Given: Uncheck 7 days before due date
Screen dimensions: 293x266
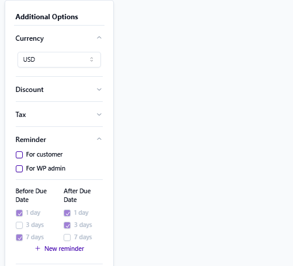Looking at the screenshot, I should tap(19, 237).
